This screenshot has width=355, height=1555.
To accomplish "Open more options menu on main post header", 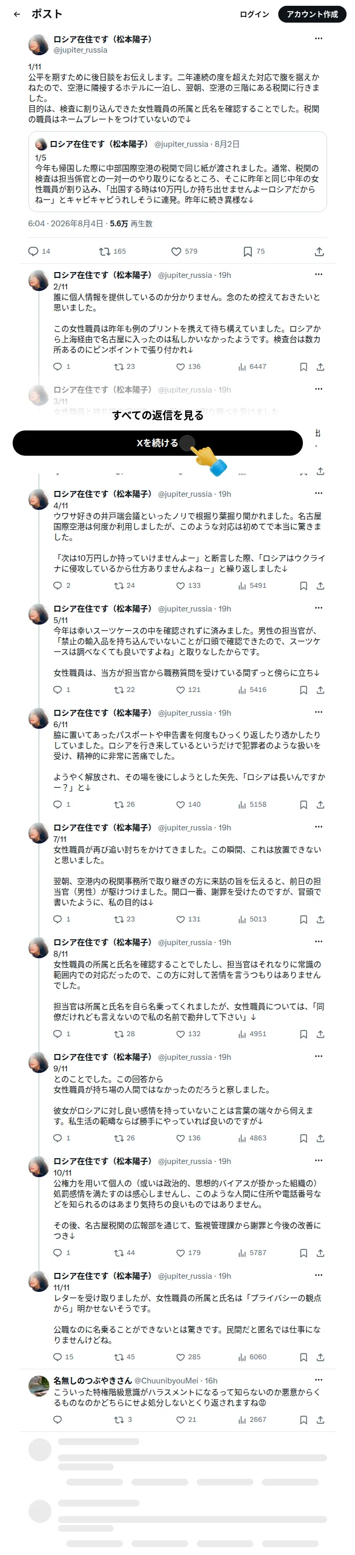I will (319, 38).
